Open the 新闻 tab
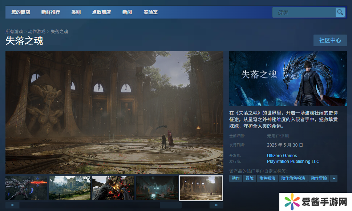 127,12
